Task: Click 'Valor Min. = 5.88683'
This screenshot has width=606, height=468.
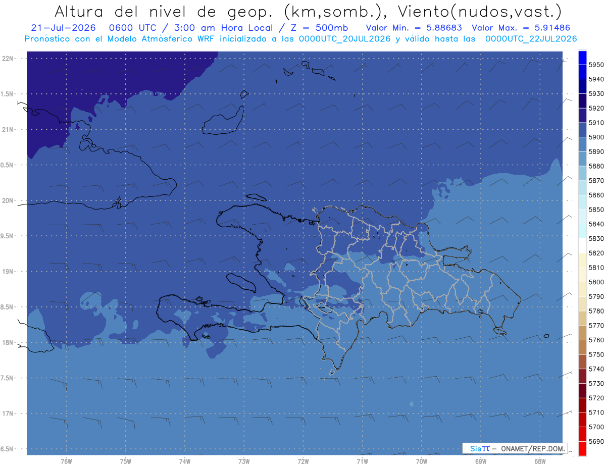Action: tap(414, 28)
